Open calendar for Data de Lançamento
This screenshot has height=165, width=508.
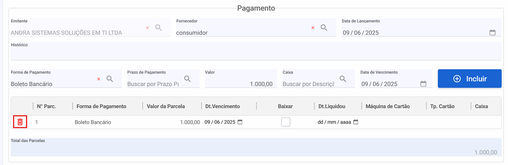[492, 33]
